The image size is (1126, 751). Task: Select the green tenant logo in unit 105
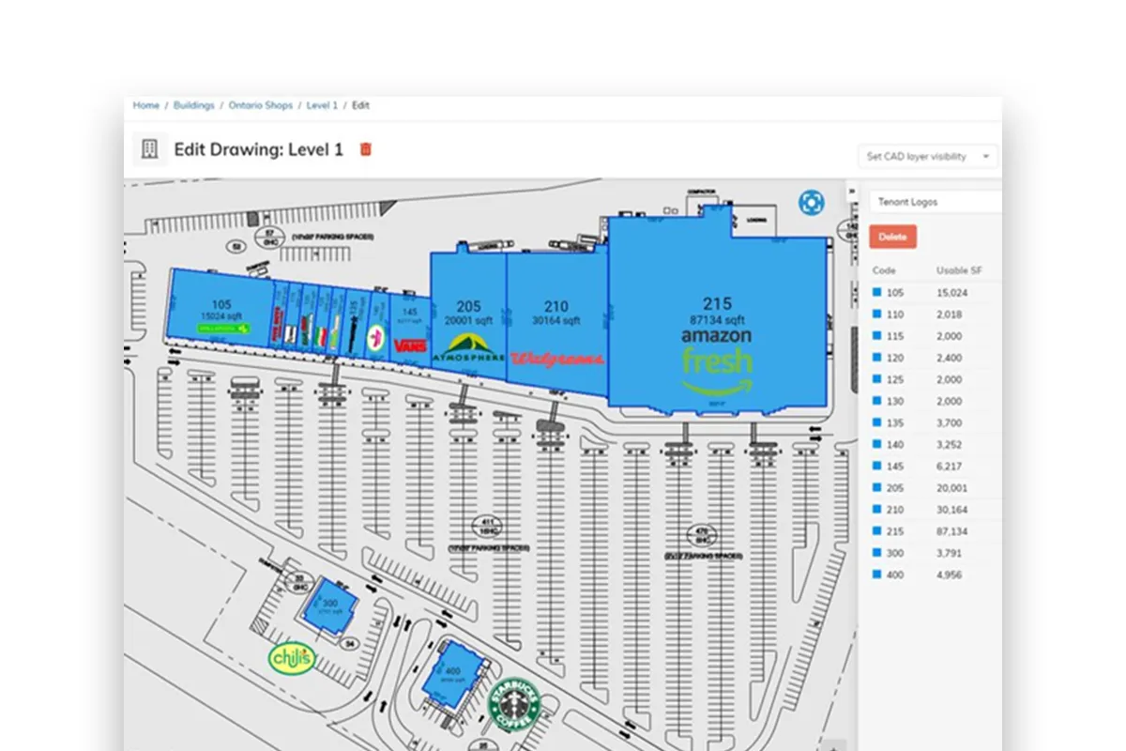pyautogui.click(x=222, y=329)
